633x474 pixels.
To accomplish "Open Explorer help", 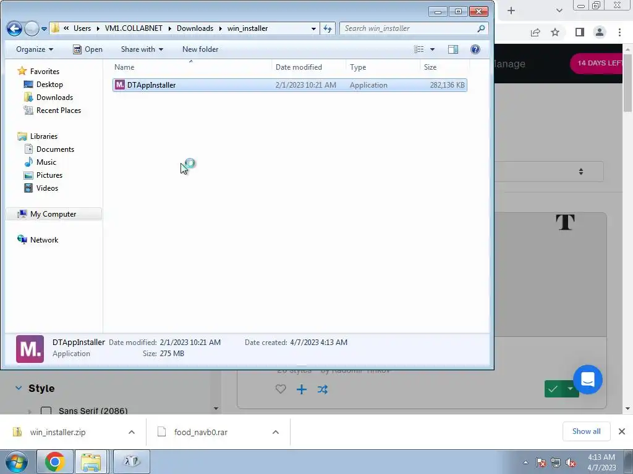I will 475,49.
